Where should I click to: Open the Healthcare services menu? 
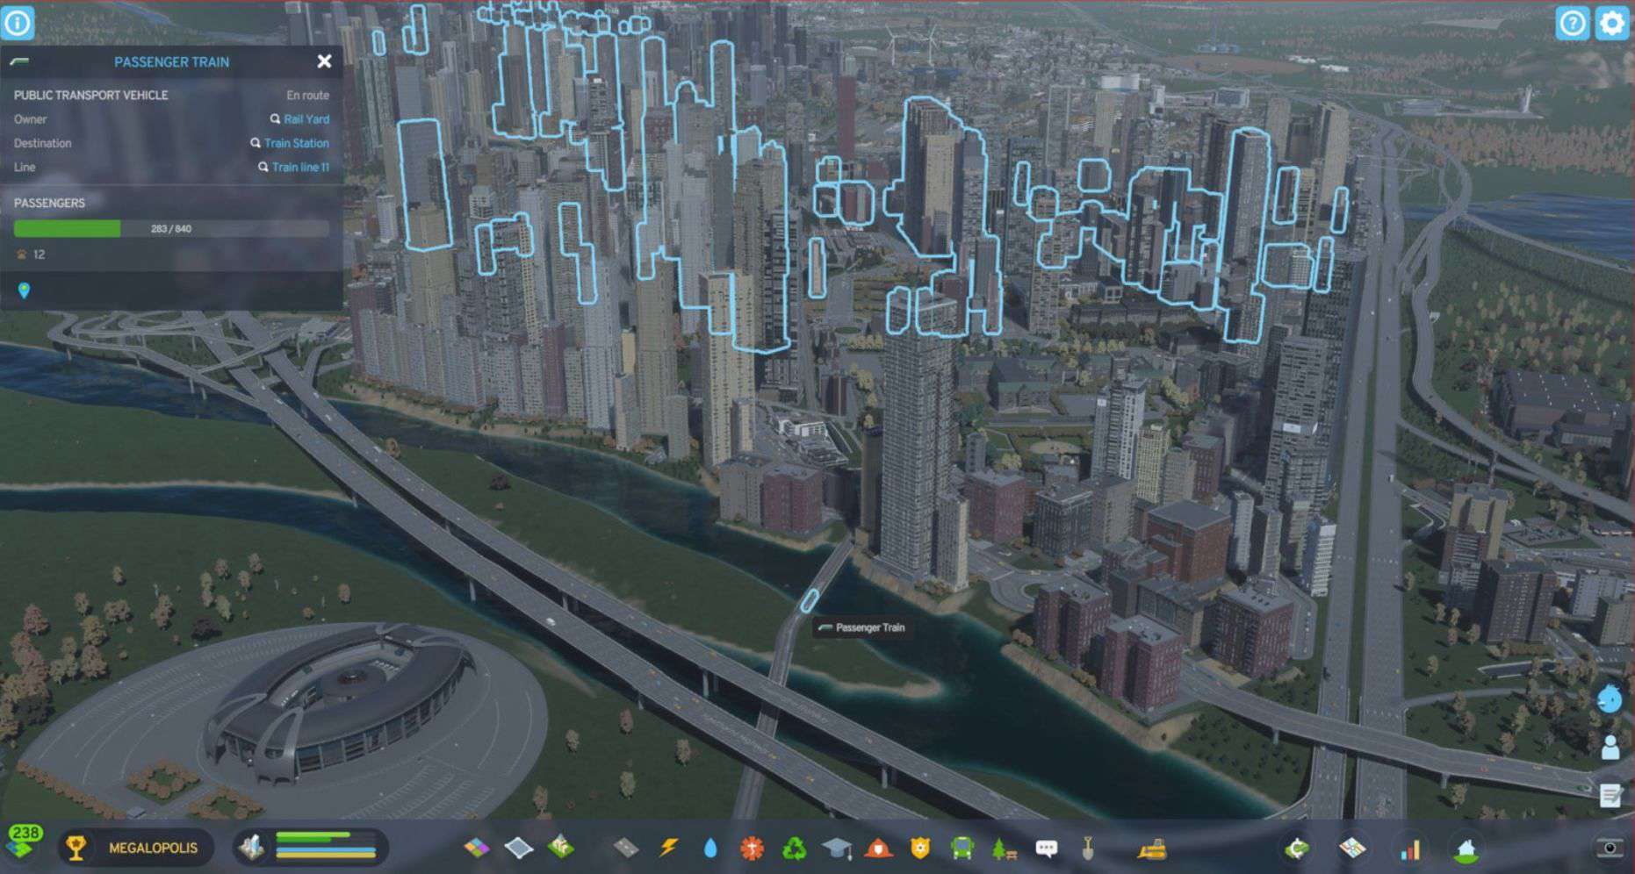(x=752, y=848)
